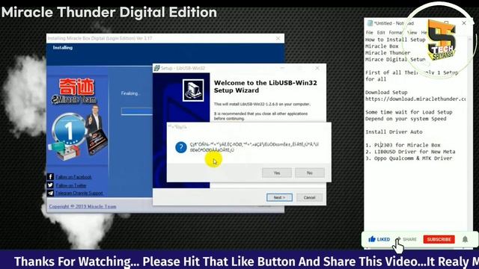Click the LibUSB setup computer icon

coord(193,90)
